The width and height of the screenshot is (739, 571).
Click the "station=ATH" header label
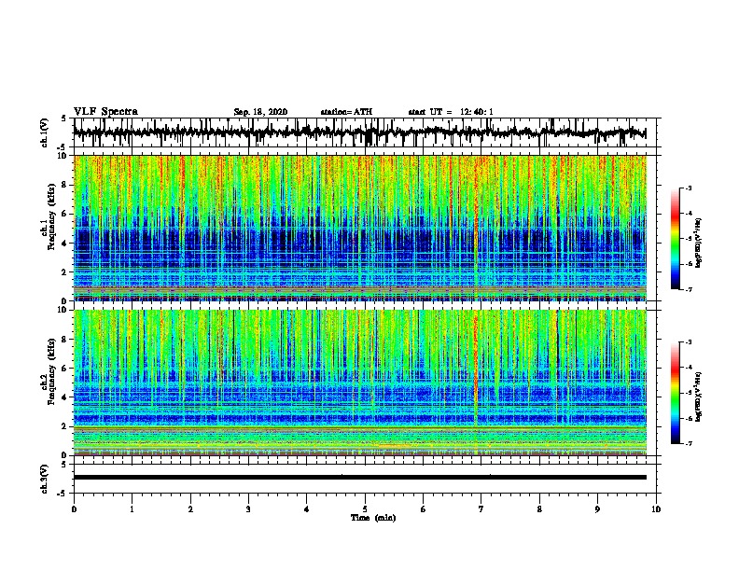(346, 112)
